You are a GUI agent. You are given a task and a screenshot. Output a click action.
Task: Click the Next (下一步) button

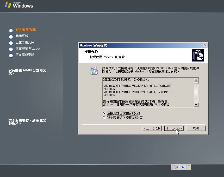174,128
